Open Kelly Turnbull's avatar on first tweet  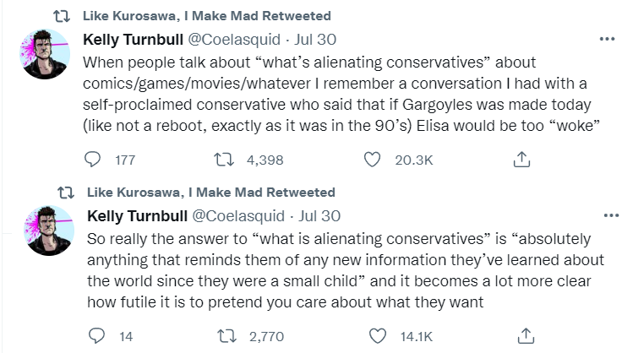(44, 55)
